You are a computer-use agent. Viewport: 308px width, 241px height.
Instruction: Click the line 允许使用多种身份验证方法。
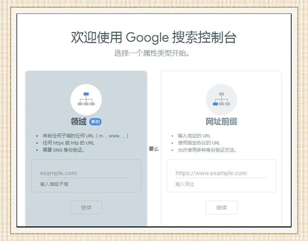click(x=207, y=150)
